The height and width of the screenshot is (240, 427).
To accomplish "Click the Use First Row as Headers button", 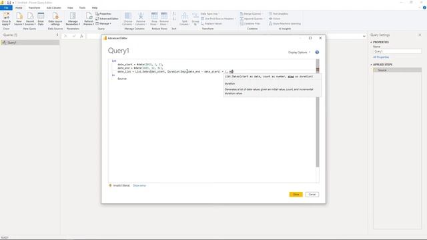I will click(218, 19).
